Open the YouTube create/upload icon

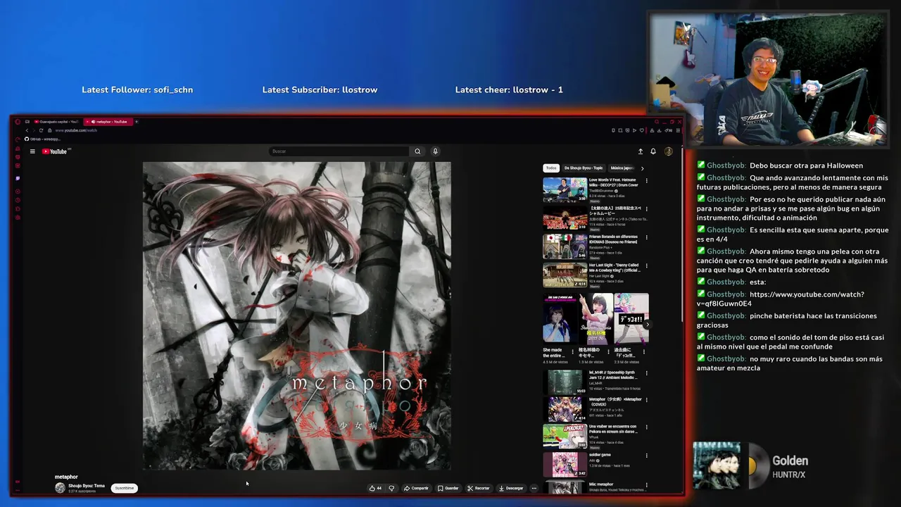point(641,151)
